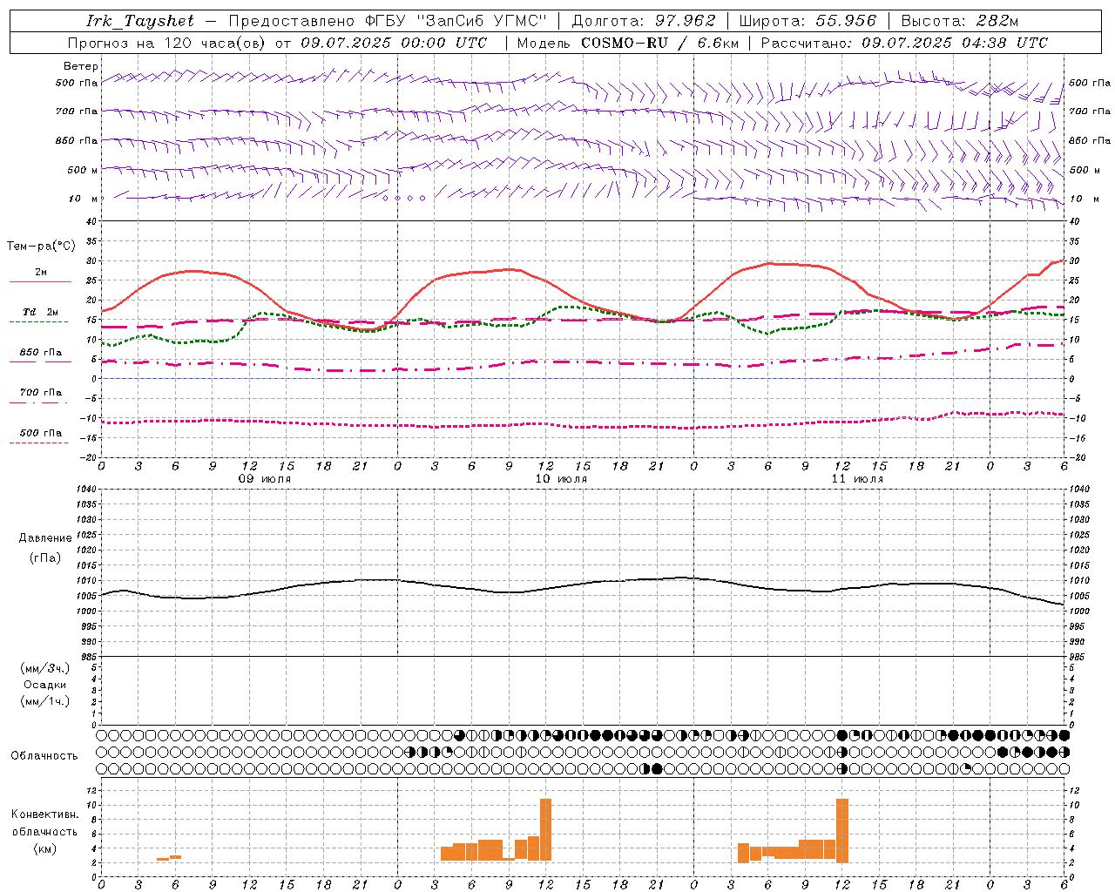Viewport: 1115px width, 892px height.
Task: Click the '(мм/3ч.)' precipitation unit label
Action: 45,668
